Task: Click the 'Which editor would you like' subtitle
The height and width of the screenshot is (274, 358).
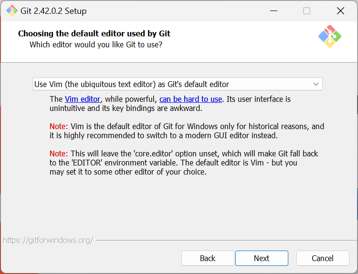Action: (x=95, y=44)
